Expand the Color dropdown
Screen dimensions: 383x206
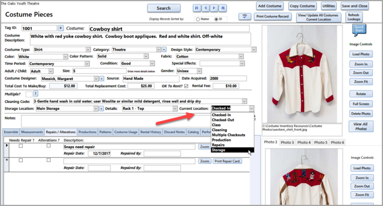click(x=65, y=56)
